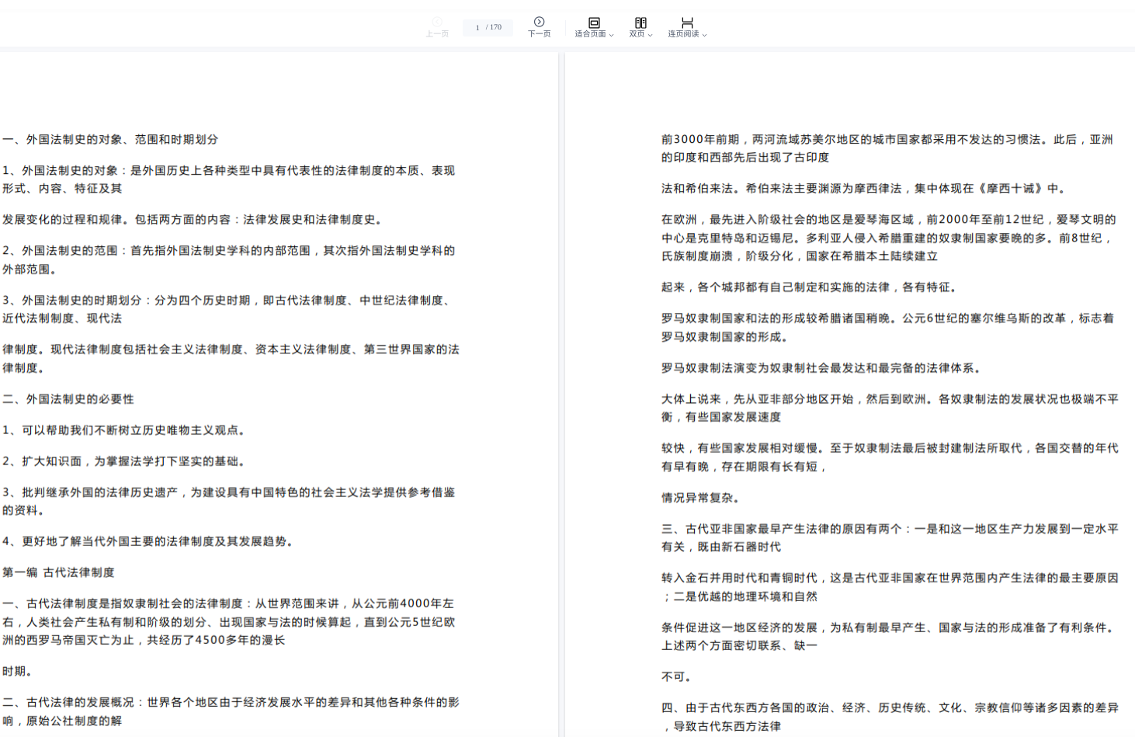1135x737 pixels.
Task: Click the total page count "/ 170"
Action: (495, 28)
